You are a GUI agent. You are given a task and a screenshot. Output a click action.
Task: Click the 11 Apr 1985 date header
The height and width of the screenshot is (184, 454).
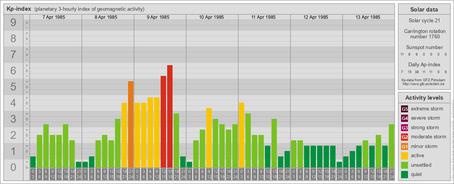263,17
